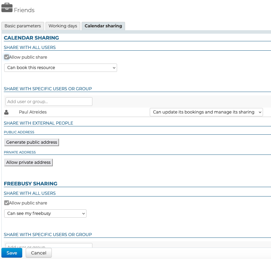This screenshot has width=271, height=259.
Task: Click the briefcase resource icon beside Friends
Action: click(7, 8)
